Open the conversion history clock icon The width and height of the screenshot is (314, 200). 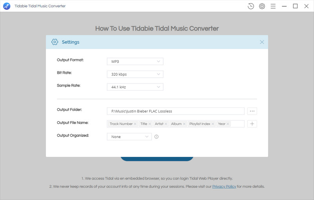(251, 6)
